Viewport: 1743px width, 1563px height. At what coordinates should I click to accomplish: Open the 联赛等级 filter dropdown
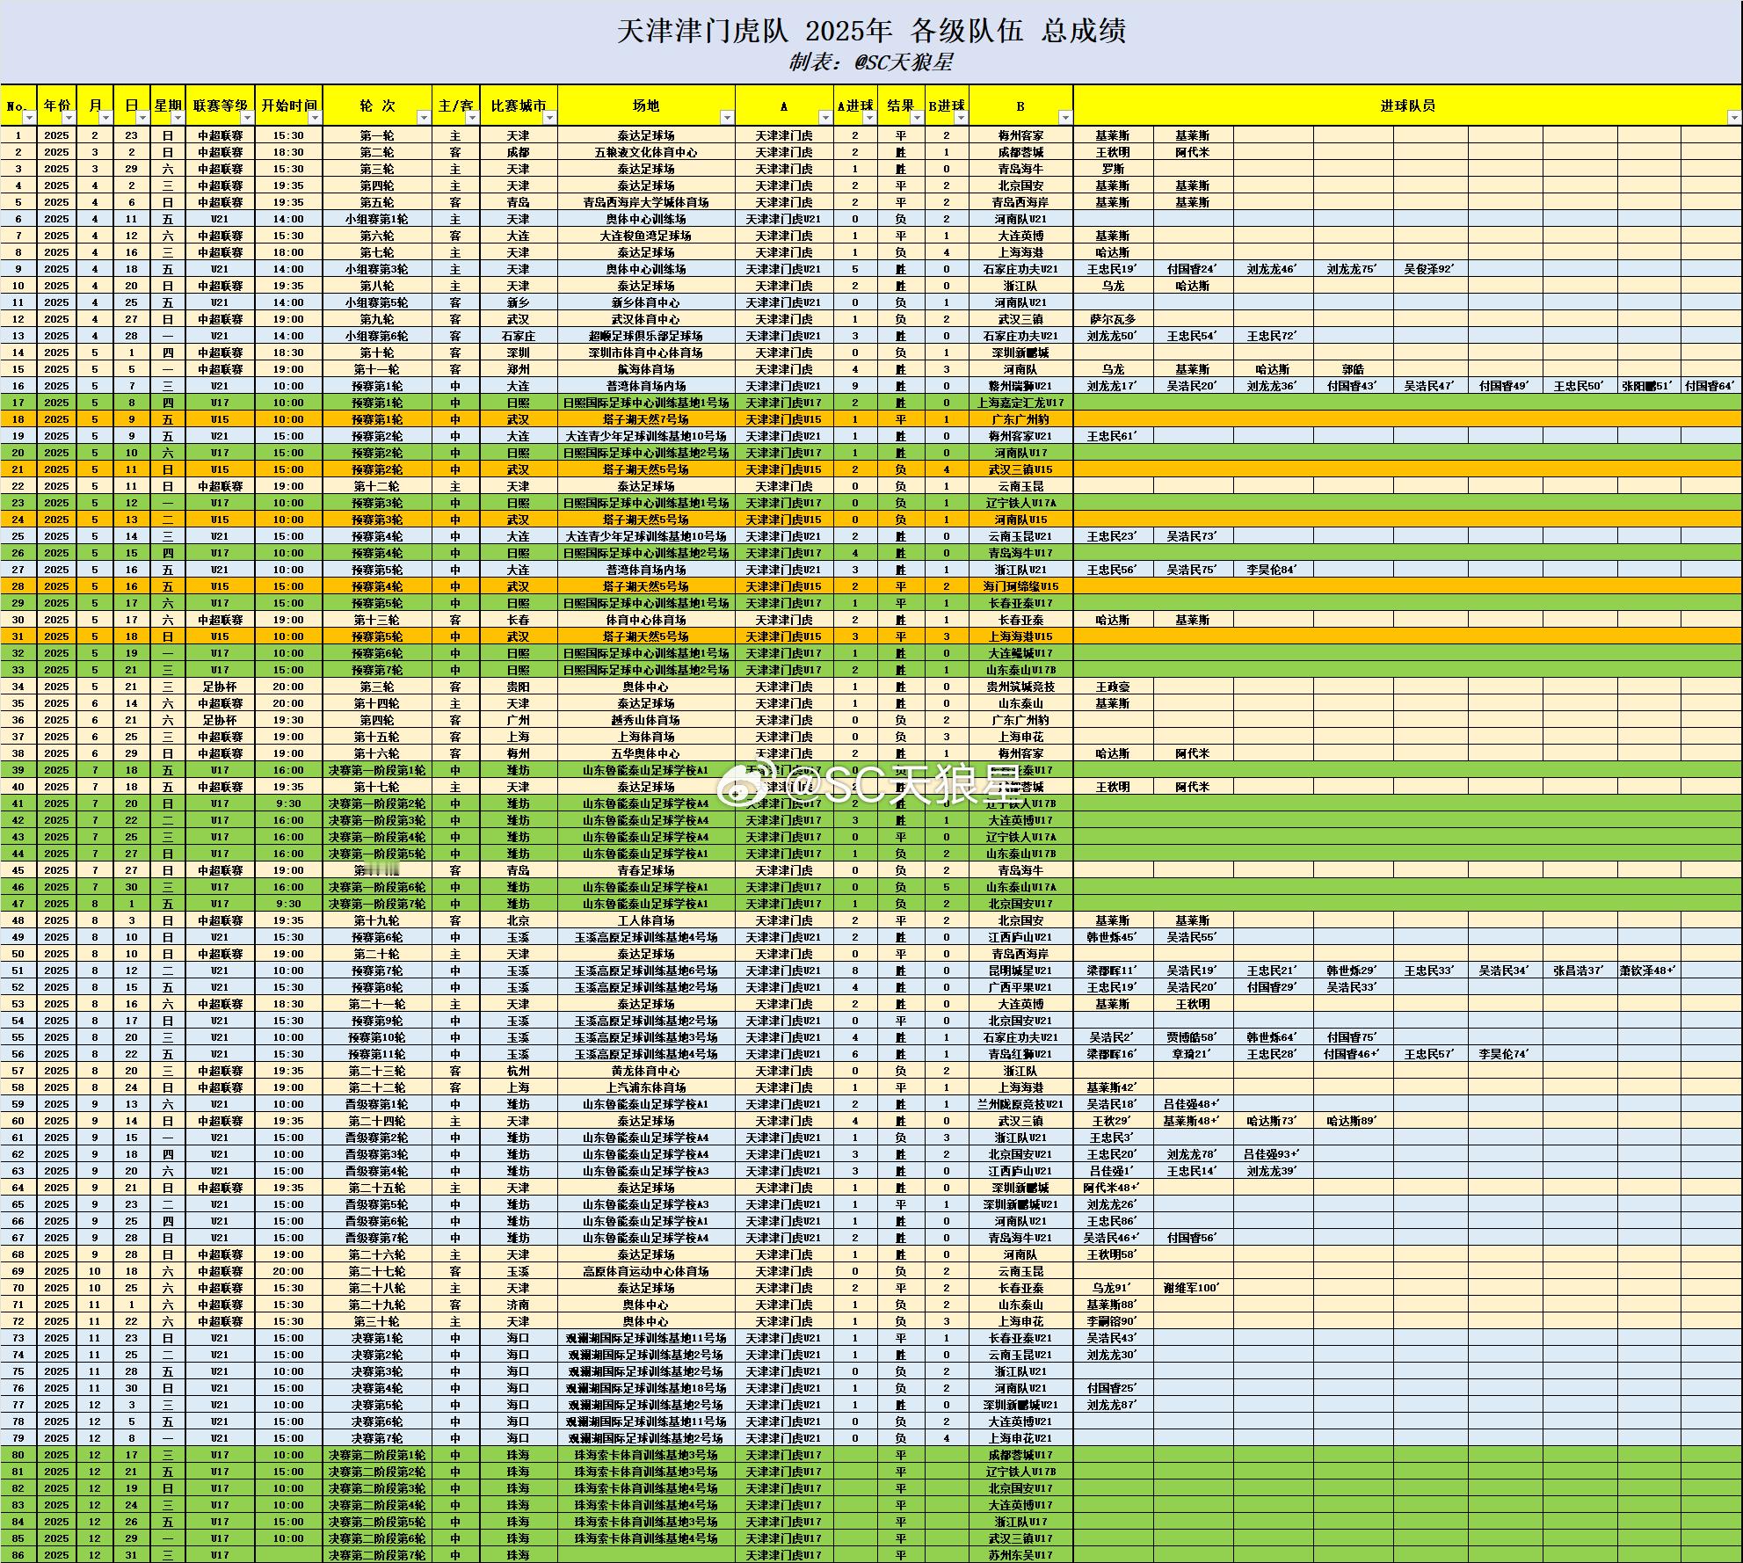247,118
